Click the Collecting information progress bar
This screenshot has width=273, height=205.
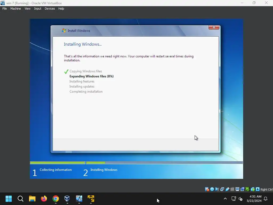tap(58, 163)
